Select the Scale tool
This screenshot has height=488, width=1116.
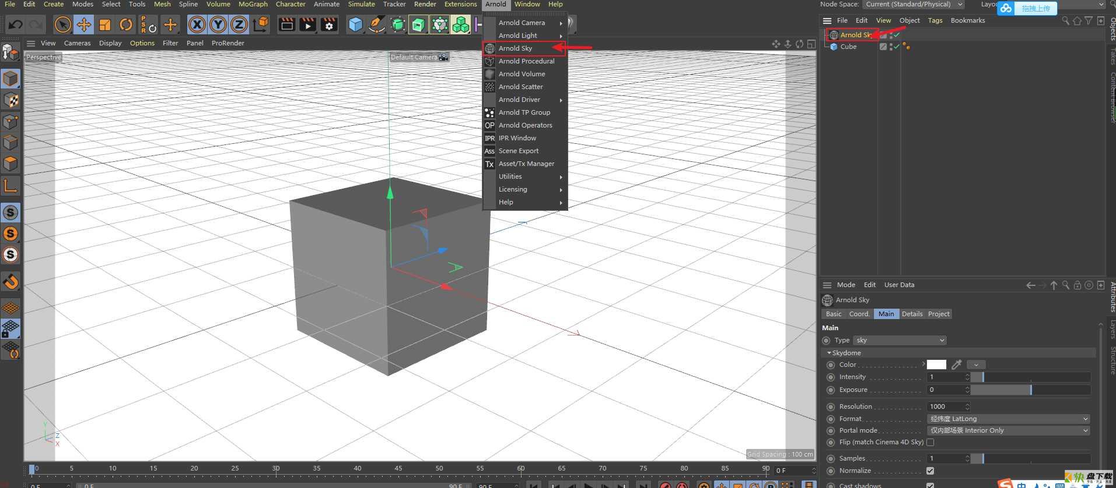pos(105,25)
